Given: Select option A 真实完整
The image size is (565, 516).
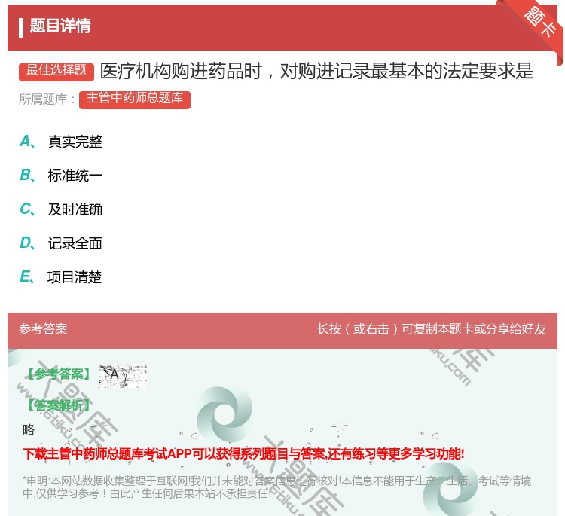Looking at the screenshot, I should coord(75,142).
